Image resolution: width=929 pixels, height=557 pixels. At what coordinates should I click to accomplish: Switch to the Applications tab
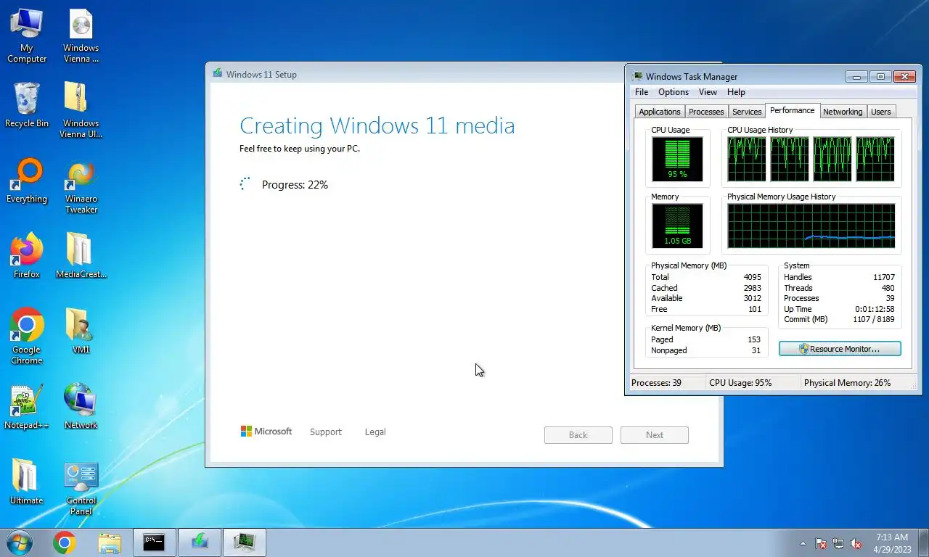660,112
